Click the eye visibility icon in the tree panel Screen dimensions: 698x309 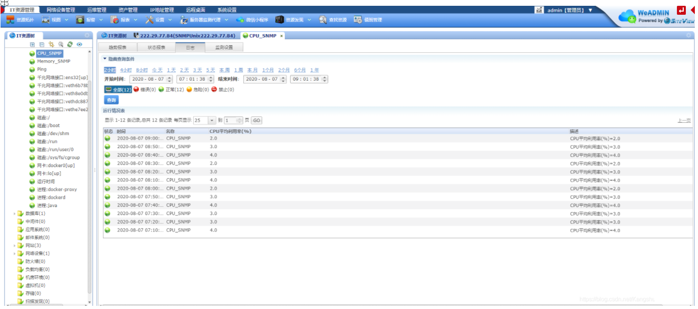click(x=80, y=44)
